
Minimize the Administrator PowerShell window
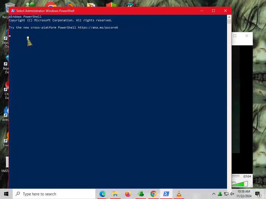[x=202, y=11]
